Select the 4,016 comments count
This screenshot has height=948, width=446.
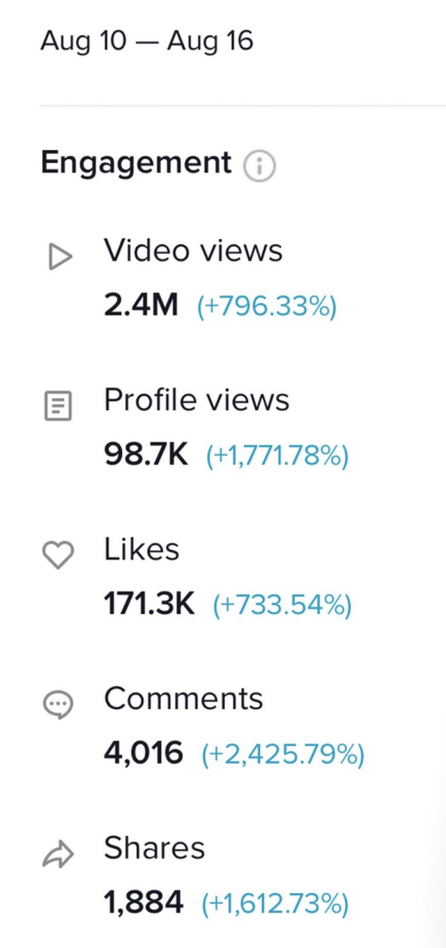click(x=143, y=754)
